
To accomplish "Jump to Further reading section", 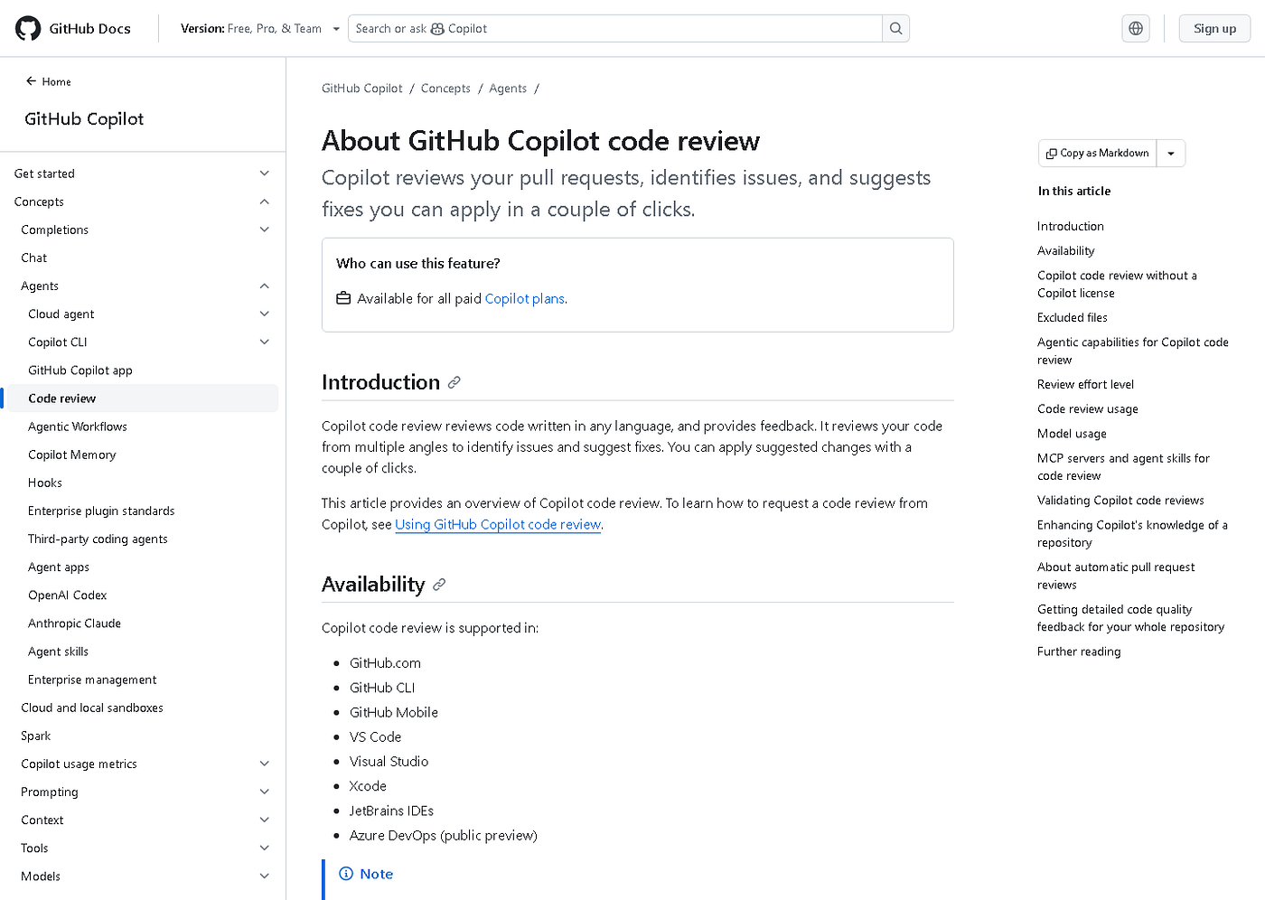I will click(x=1079, y=652).
